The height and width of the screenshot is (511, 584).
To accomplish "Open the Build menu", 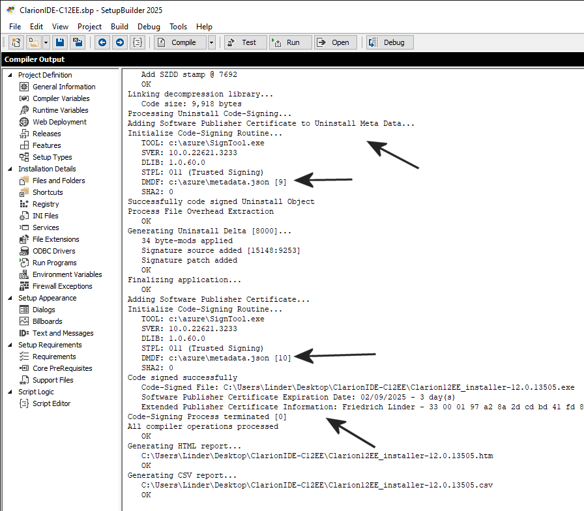I will (119, 27).
